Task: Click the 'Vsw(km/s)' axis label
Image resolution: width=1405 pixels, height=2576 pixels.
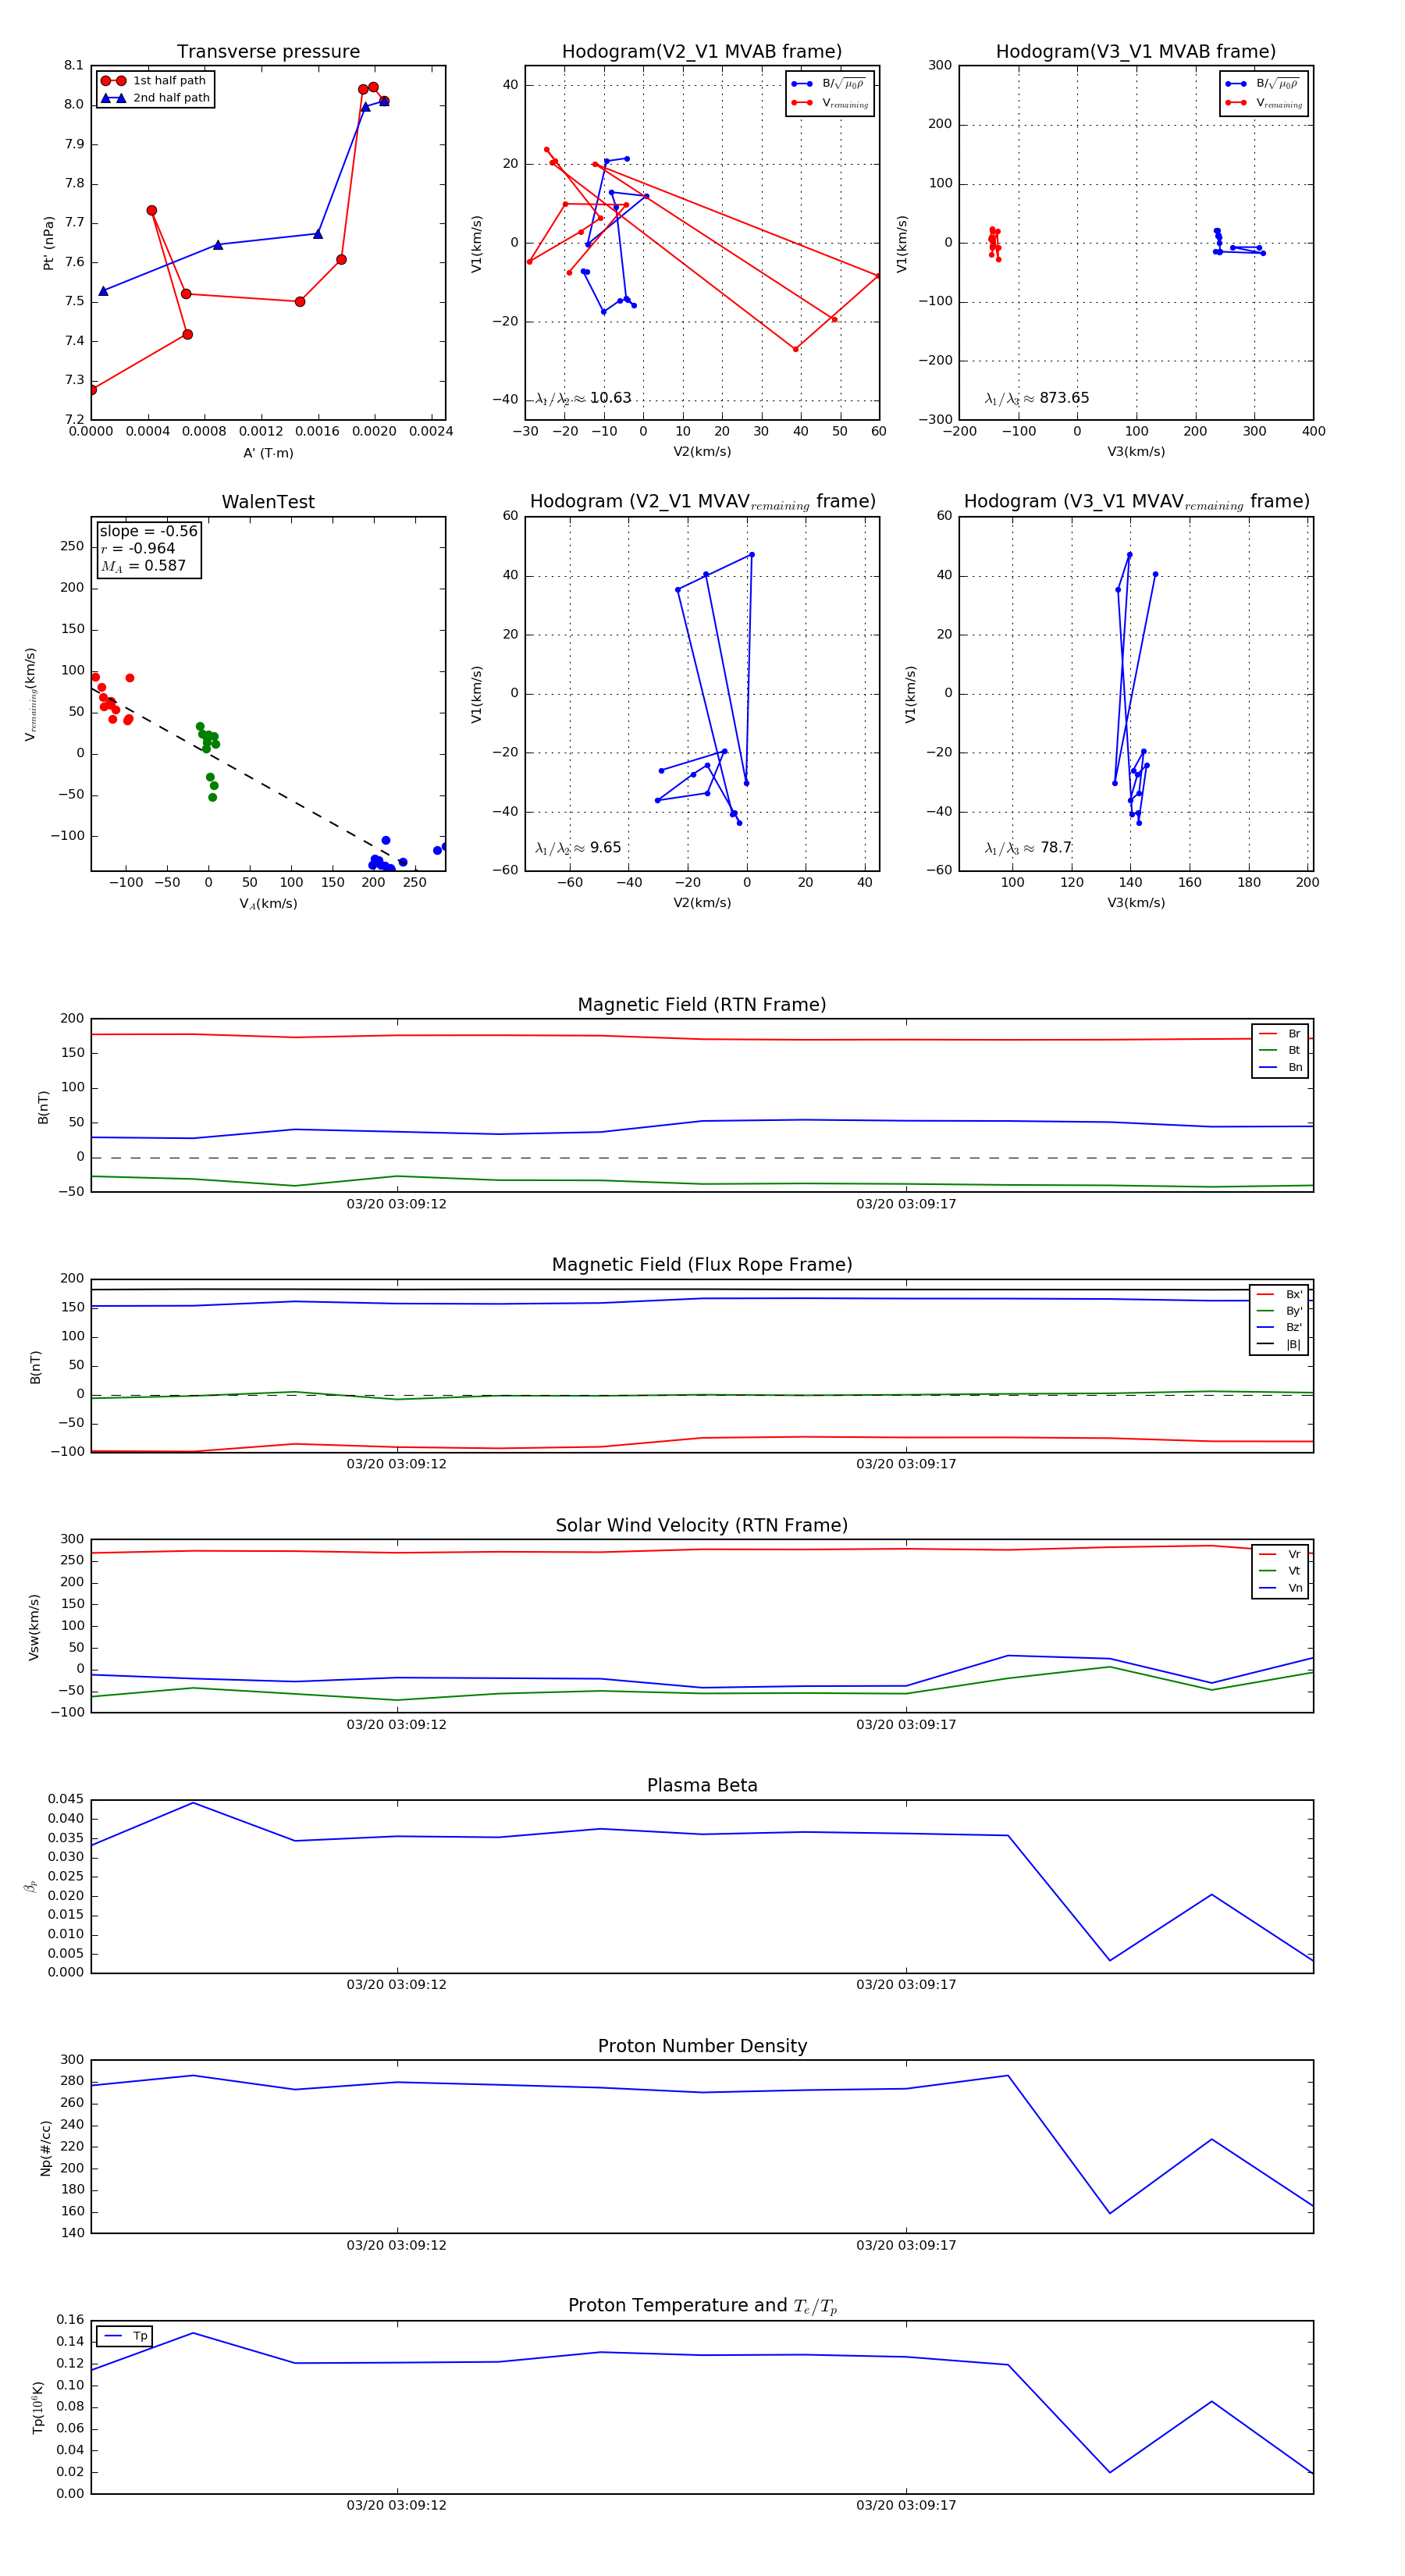Action: click(34, 1627)
